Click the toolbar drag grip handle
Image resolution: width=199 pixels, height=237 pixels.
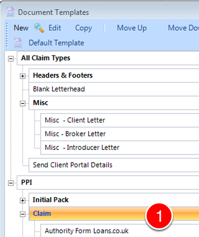point(7,35)
